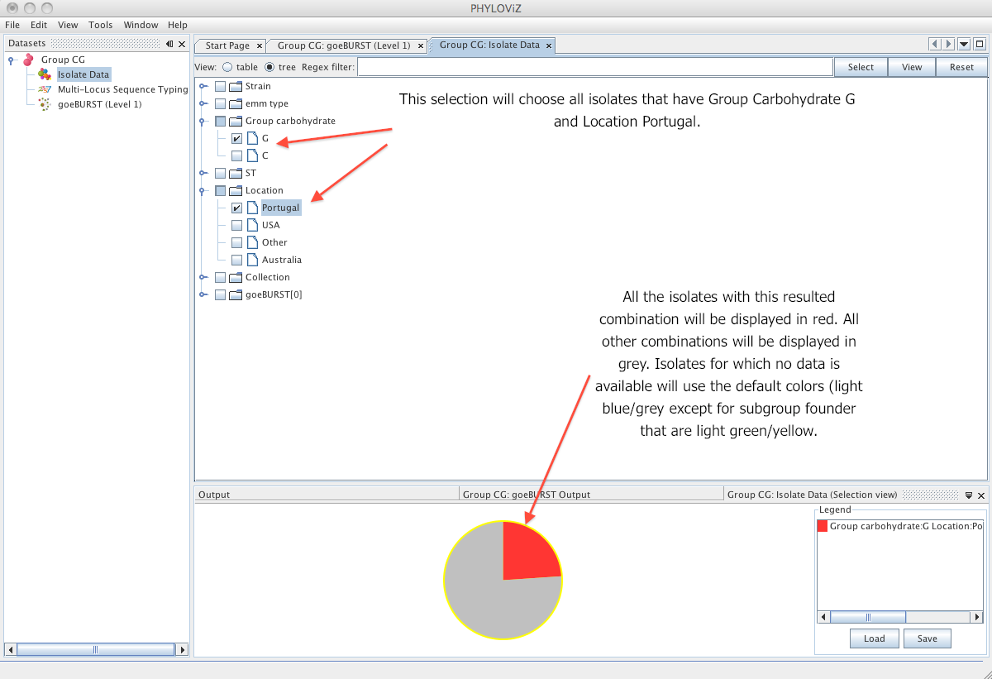Click the file icon next to Australia
The height and width of the screenshot is (679, 992).
[252, 260]
